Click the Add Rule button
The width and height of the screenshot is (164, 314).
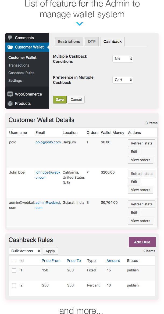click(x=142, y=242)
